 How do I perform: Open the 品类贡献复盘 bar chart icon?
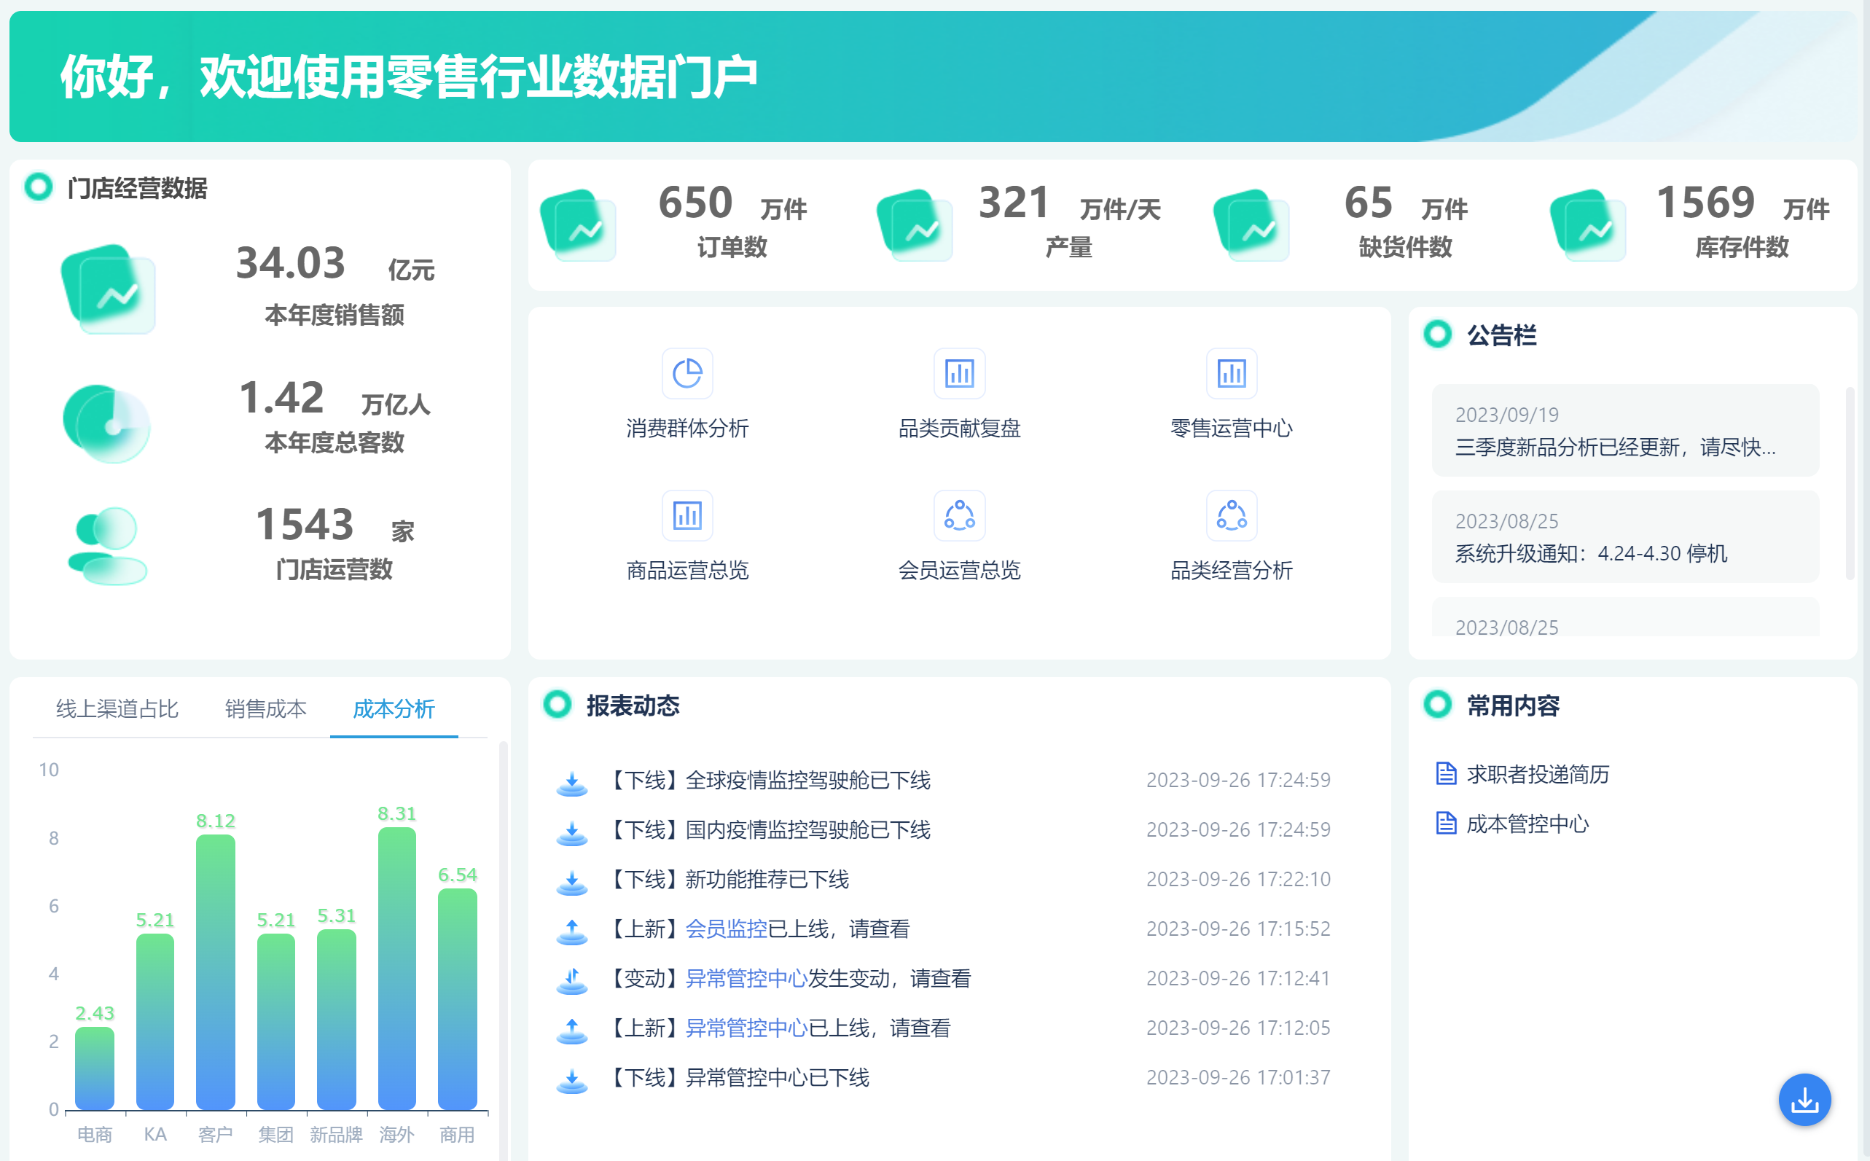coord(959,374)
